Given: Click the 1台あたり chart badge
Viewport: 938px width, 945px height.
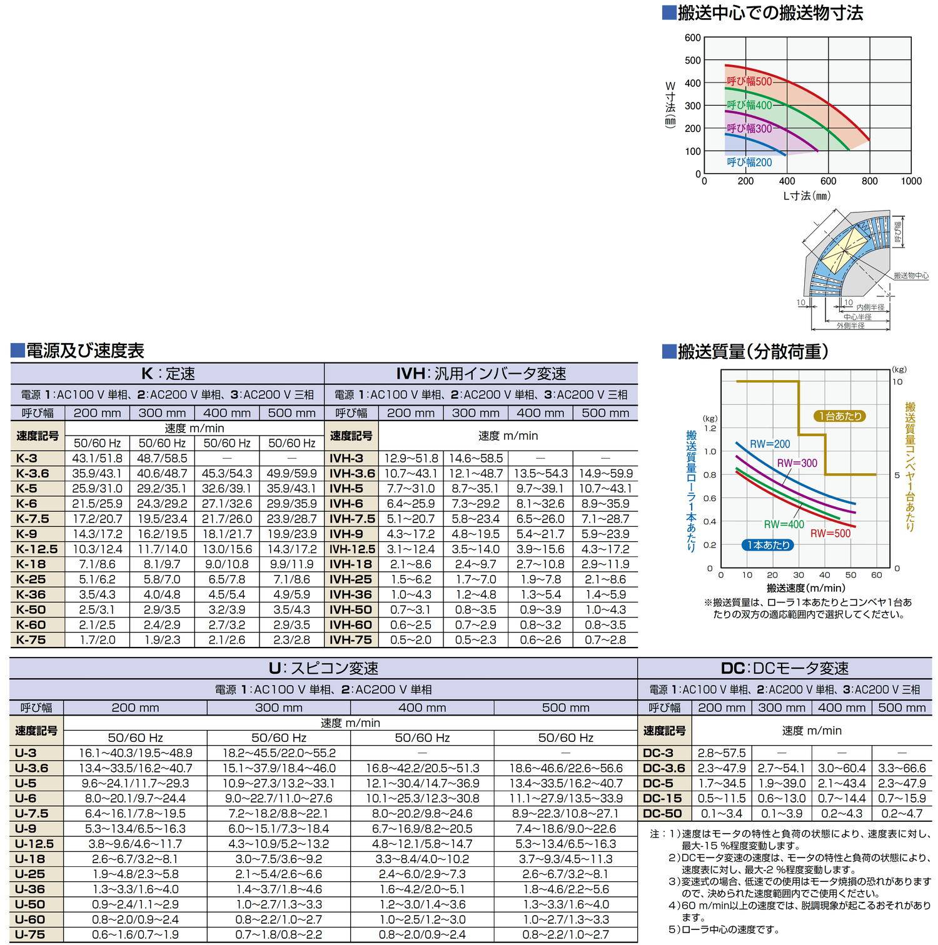Looking at the screenshot, I should [840, 416].
